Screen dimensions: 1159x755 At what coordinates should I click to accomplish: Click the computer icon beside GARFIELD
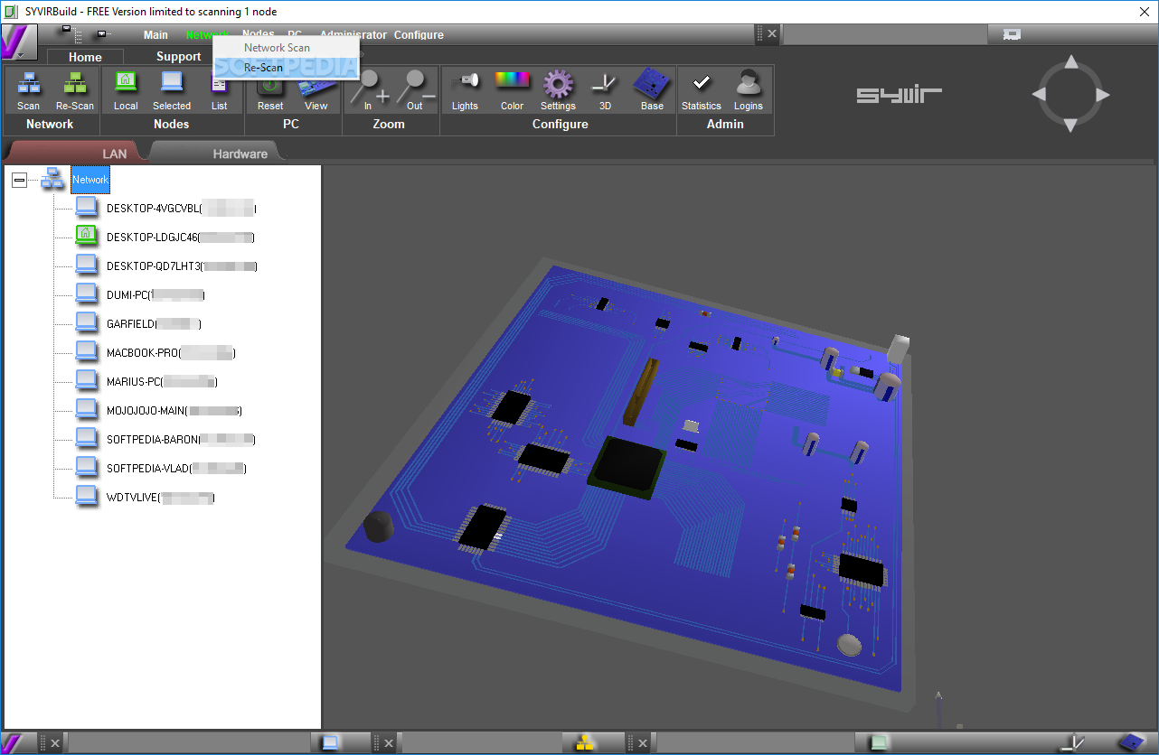point(87,323)
